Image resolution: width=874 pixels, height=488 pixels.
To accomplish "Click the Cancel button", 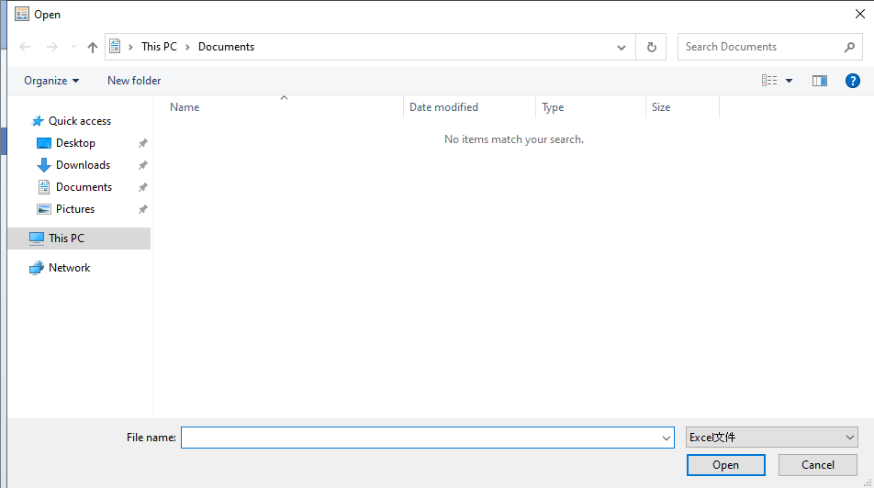I will tap(818, 465).
